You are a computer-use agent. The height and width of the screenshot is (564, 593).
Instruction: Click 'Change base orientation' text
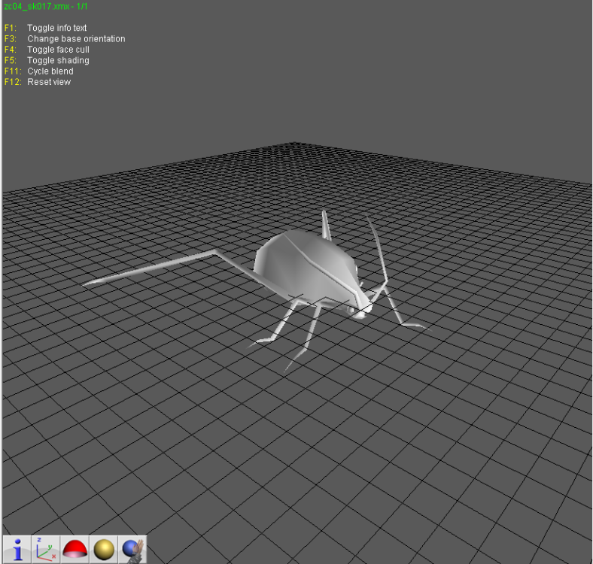76,38
